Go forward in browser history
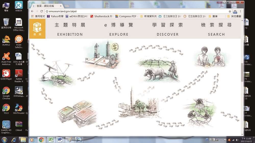This screenshot has height=143, width=255. 37,11
